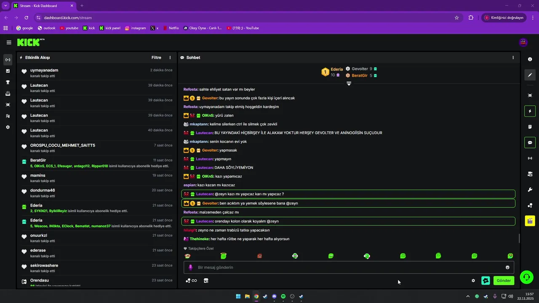Toggle the chat panel bubble button

530,143
